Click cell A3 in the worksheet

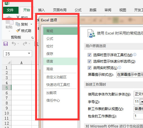[x=21, y=78]
